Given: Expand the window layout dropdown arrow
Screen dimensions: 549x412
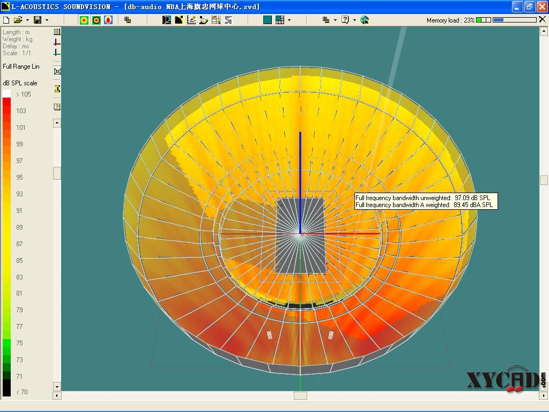Looking at the screenshot, I should [289, 20].
